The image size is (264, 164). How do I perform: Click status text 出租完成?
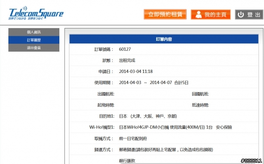(127, 61)
